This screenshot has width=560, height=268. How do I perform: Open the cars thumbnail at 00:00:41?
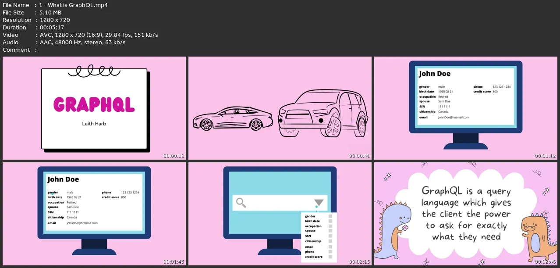coord(280,108)
